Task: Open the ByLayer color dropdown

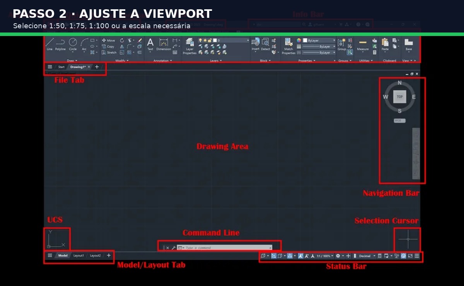Action: [x=319, y=40]
